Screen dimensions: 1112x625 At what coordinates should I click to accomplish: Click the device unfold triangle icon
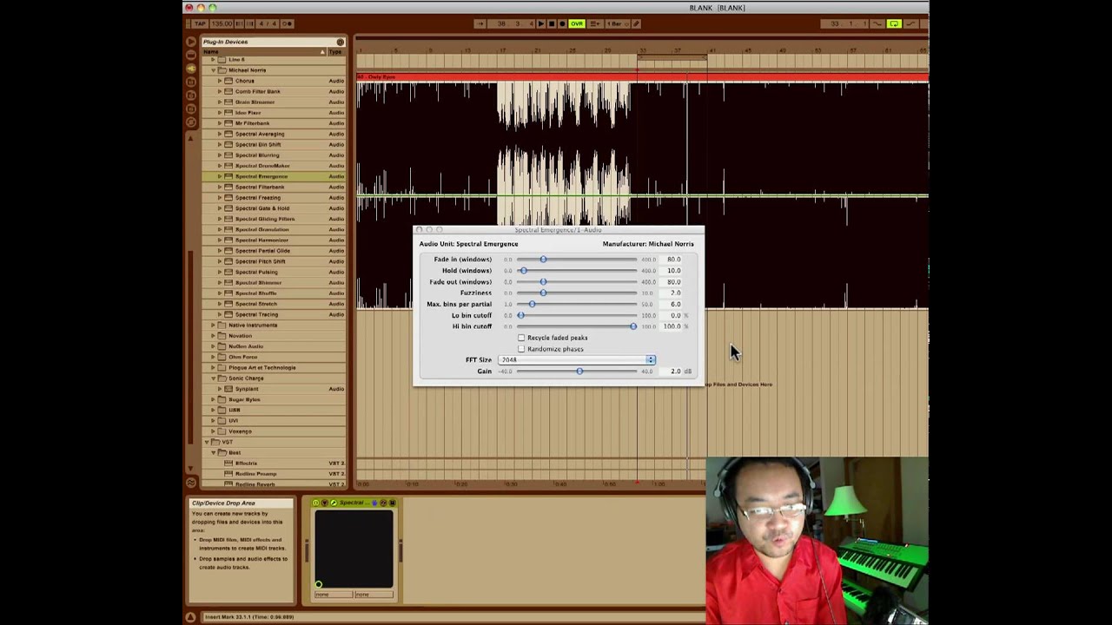325,503
